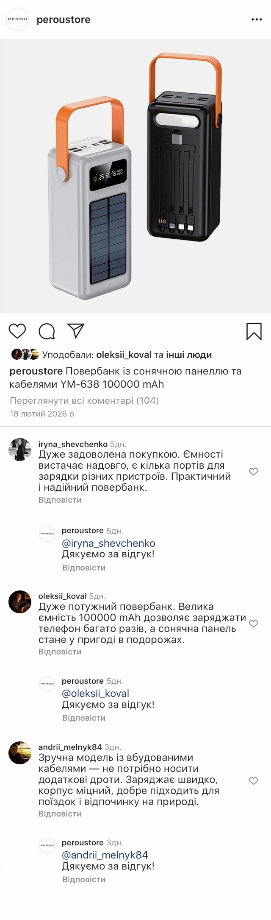Screen dimensions: 271x920
Task: Open the three-dot post options menu
Action: pyautogui.click(x=257, y=20)
